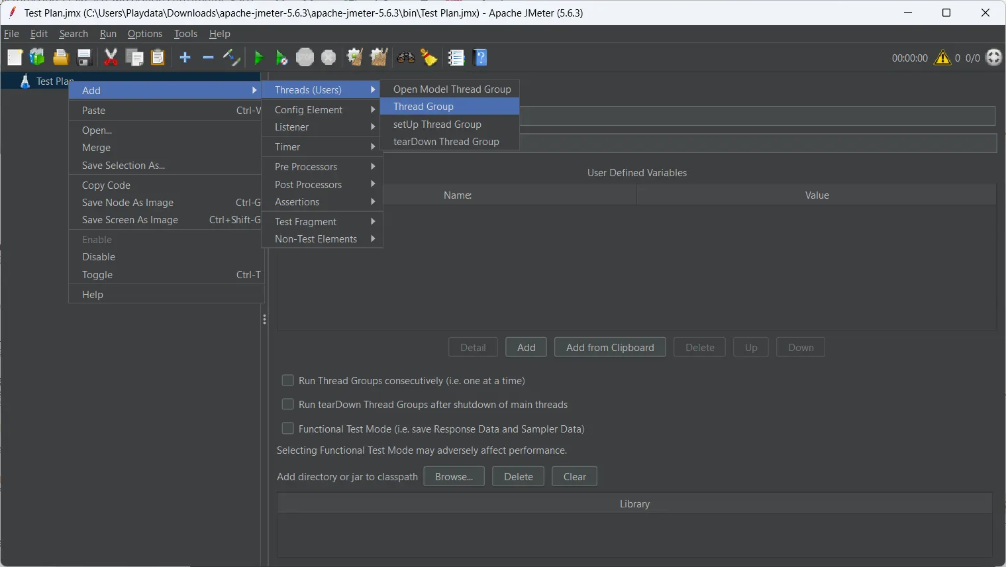Select Merge in the context menu

click(166, 148)
